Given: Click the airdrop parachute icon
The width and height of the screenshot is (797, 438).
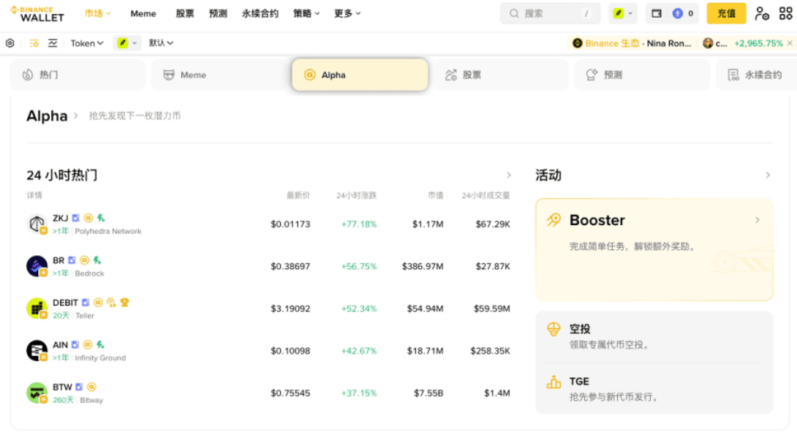Looking at the screenshot, I should point(554,329).
